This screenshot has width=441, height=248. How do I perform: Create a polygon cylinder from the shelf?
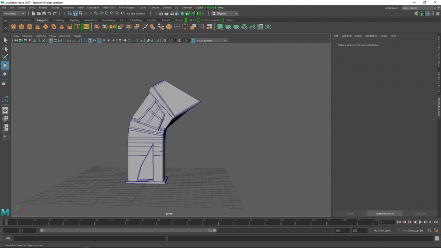pyautogui.click(x=30, y=27)
